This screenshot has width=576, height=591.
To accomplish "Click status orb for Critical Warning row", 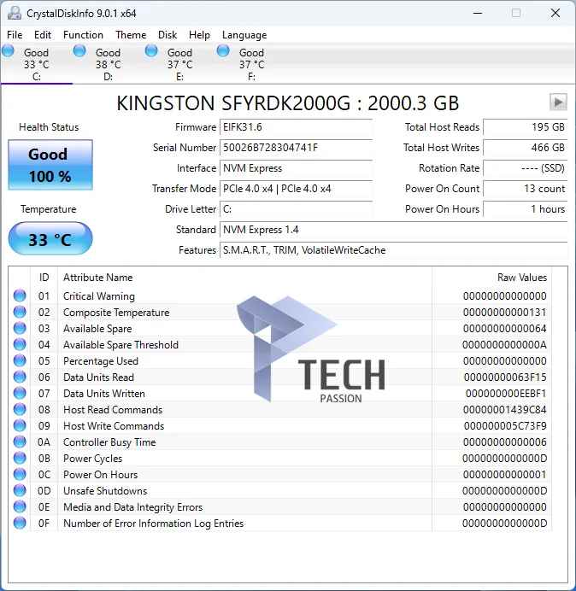I will pyautogui.click(x=20, y=295).
